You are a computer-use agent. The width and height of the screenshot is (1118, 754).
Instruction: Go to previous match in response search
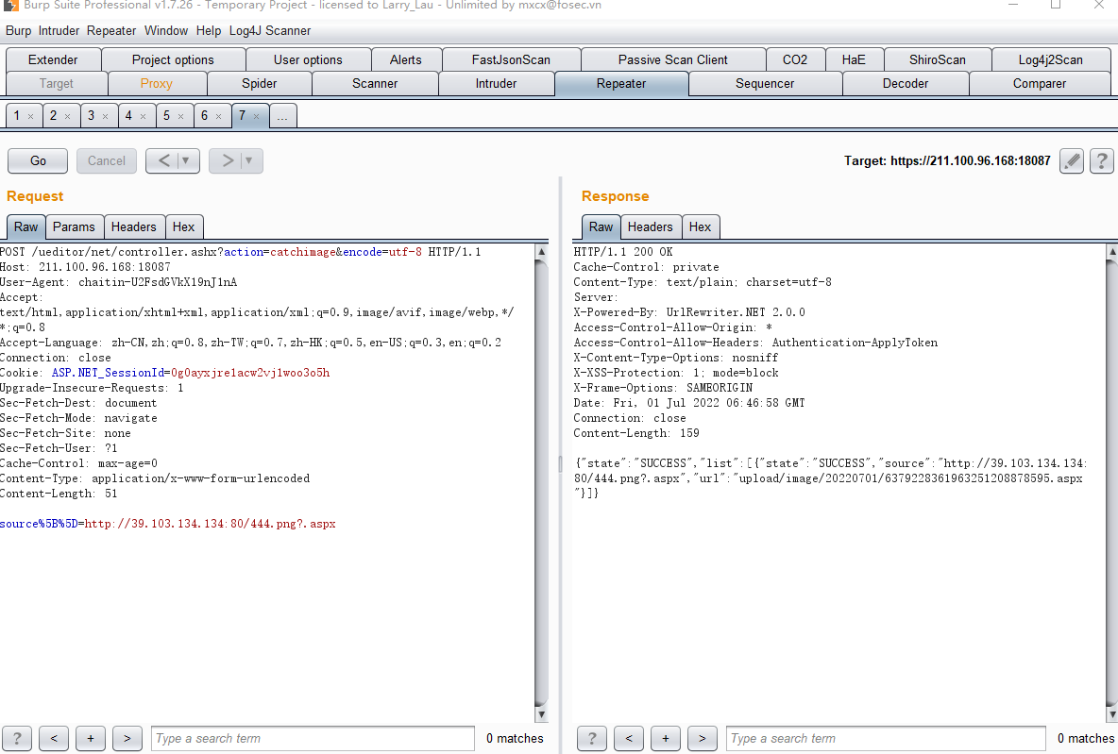(629, 738)
